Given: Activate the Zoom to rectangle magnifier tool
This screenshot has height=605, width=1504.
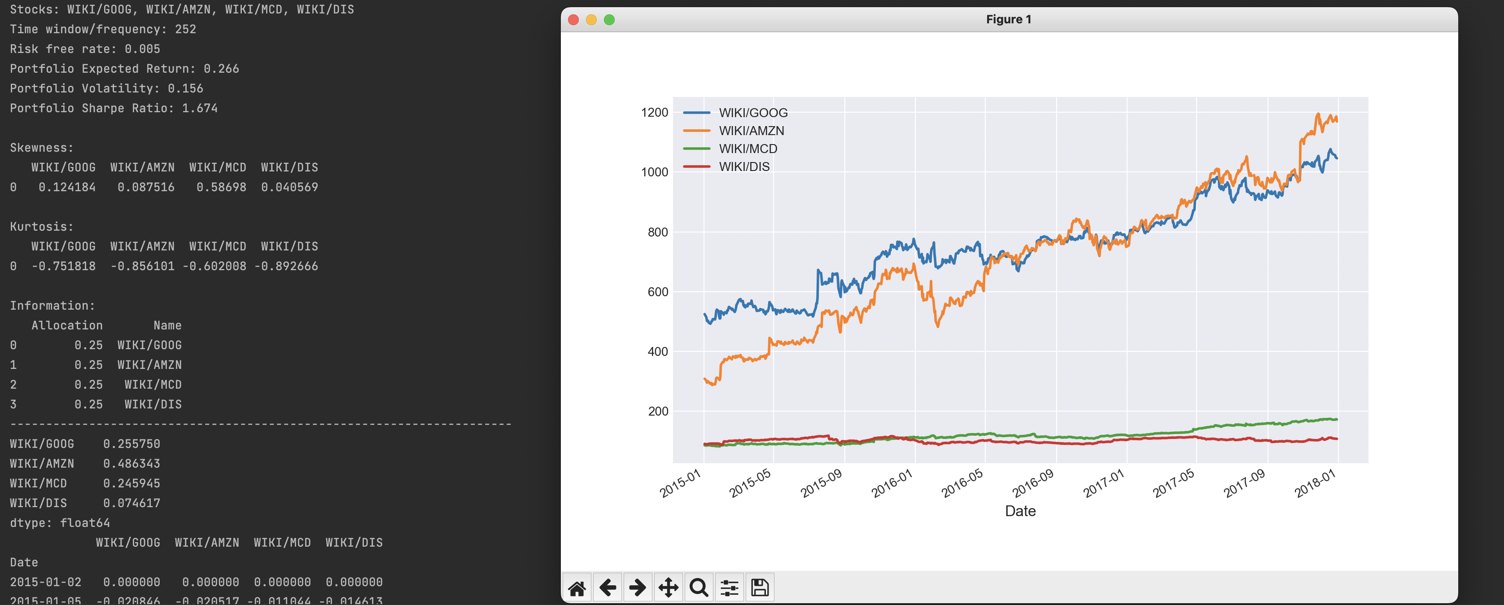Looking at the screenshot, I should [x=699, y=587].
